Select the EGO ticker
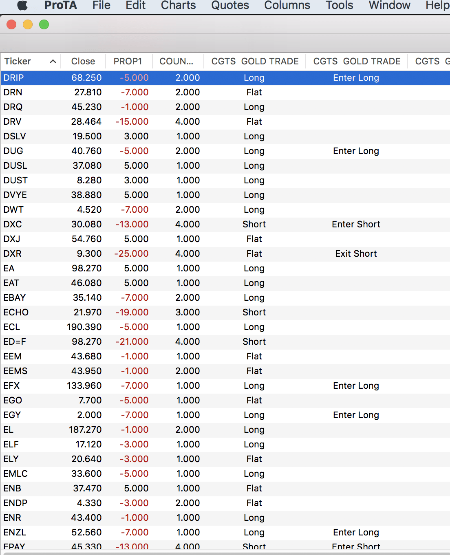Screen dimensions: 450x555 [x=13, y=401]
